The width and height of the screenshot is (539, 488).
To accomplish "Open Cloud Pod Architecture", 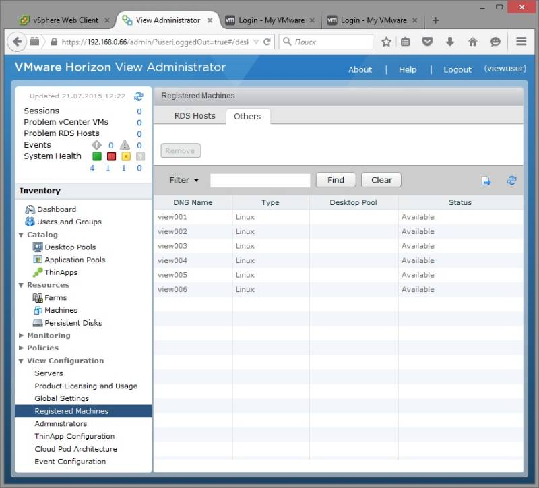I will coord(76,449).
